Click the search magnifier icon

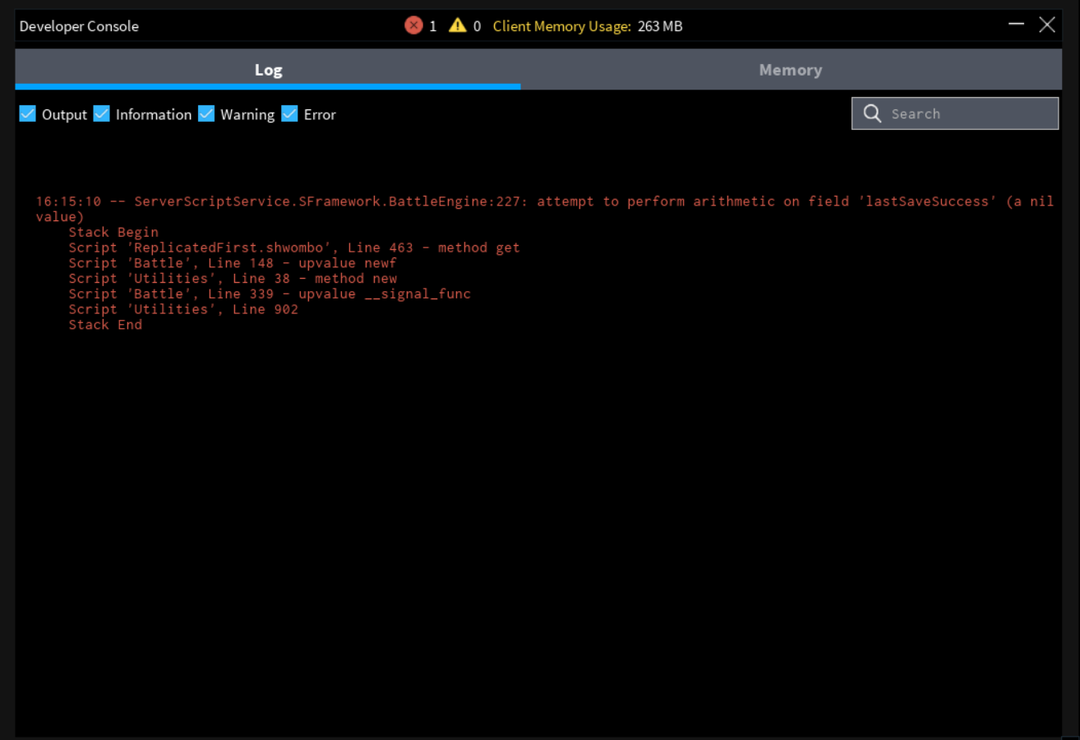pyautogui.click(x=873, y=113)
